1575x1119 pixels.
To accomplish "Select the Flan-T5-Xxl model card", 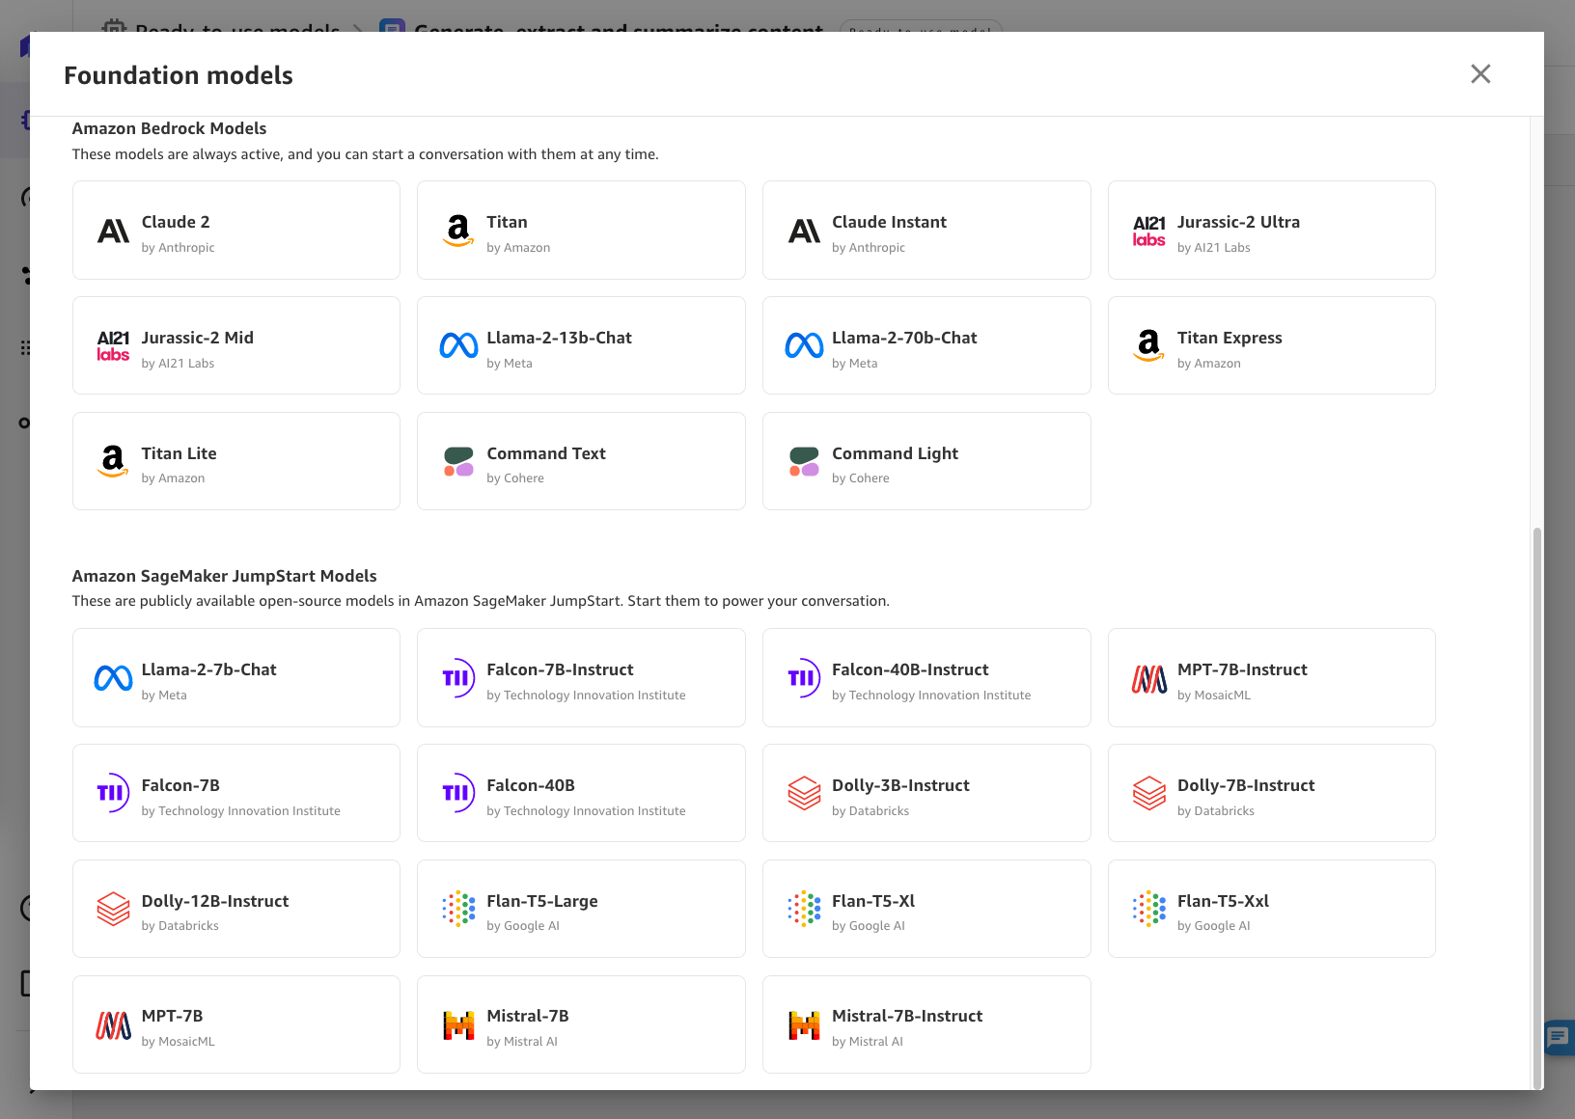I will point(1272,909).
